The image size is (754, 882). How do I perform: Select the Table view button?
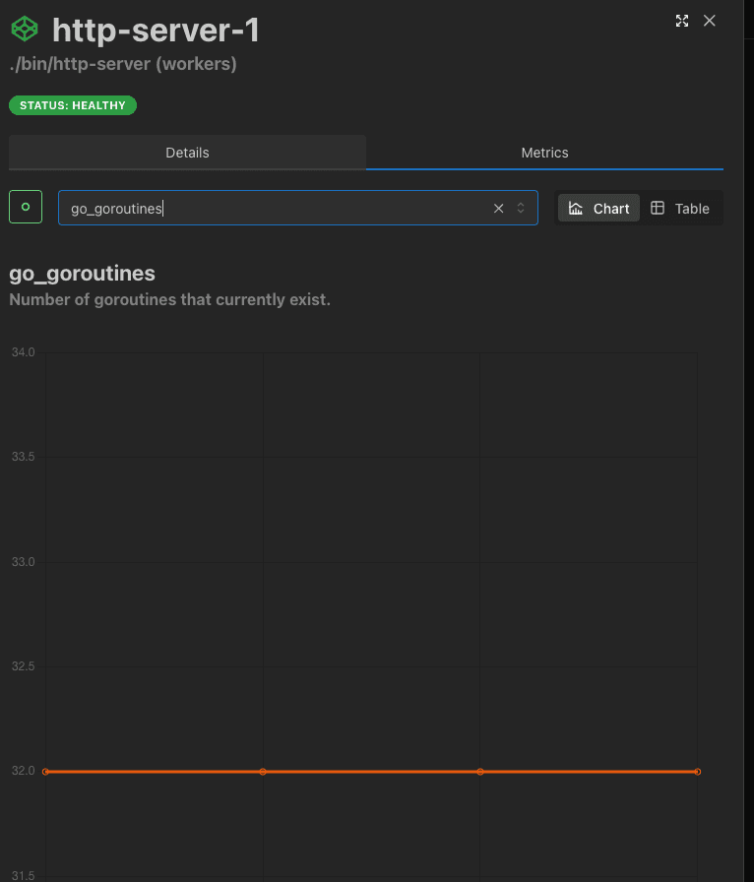click(x=680, y=208)
